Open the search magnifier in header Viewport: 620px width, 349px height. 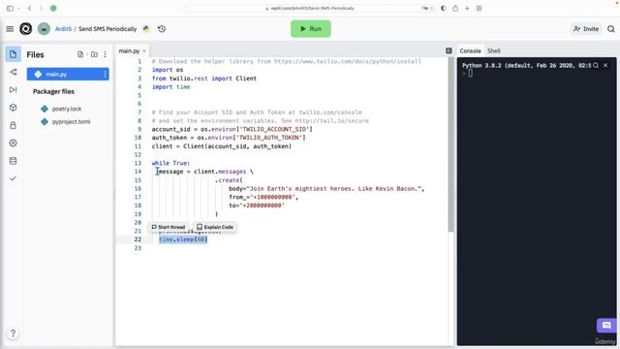(x=611, y=29)
